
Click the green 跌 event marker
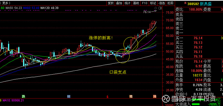tap(23, 97)
